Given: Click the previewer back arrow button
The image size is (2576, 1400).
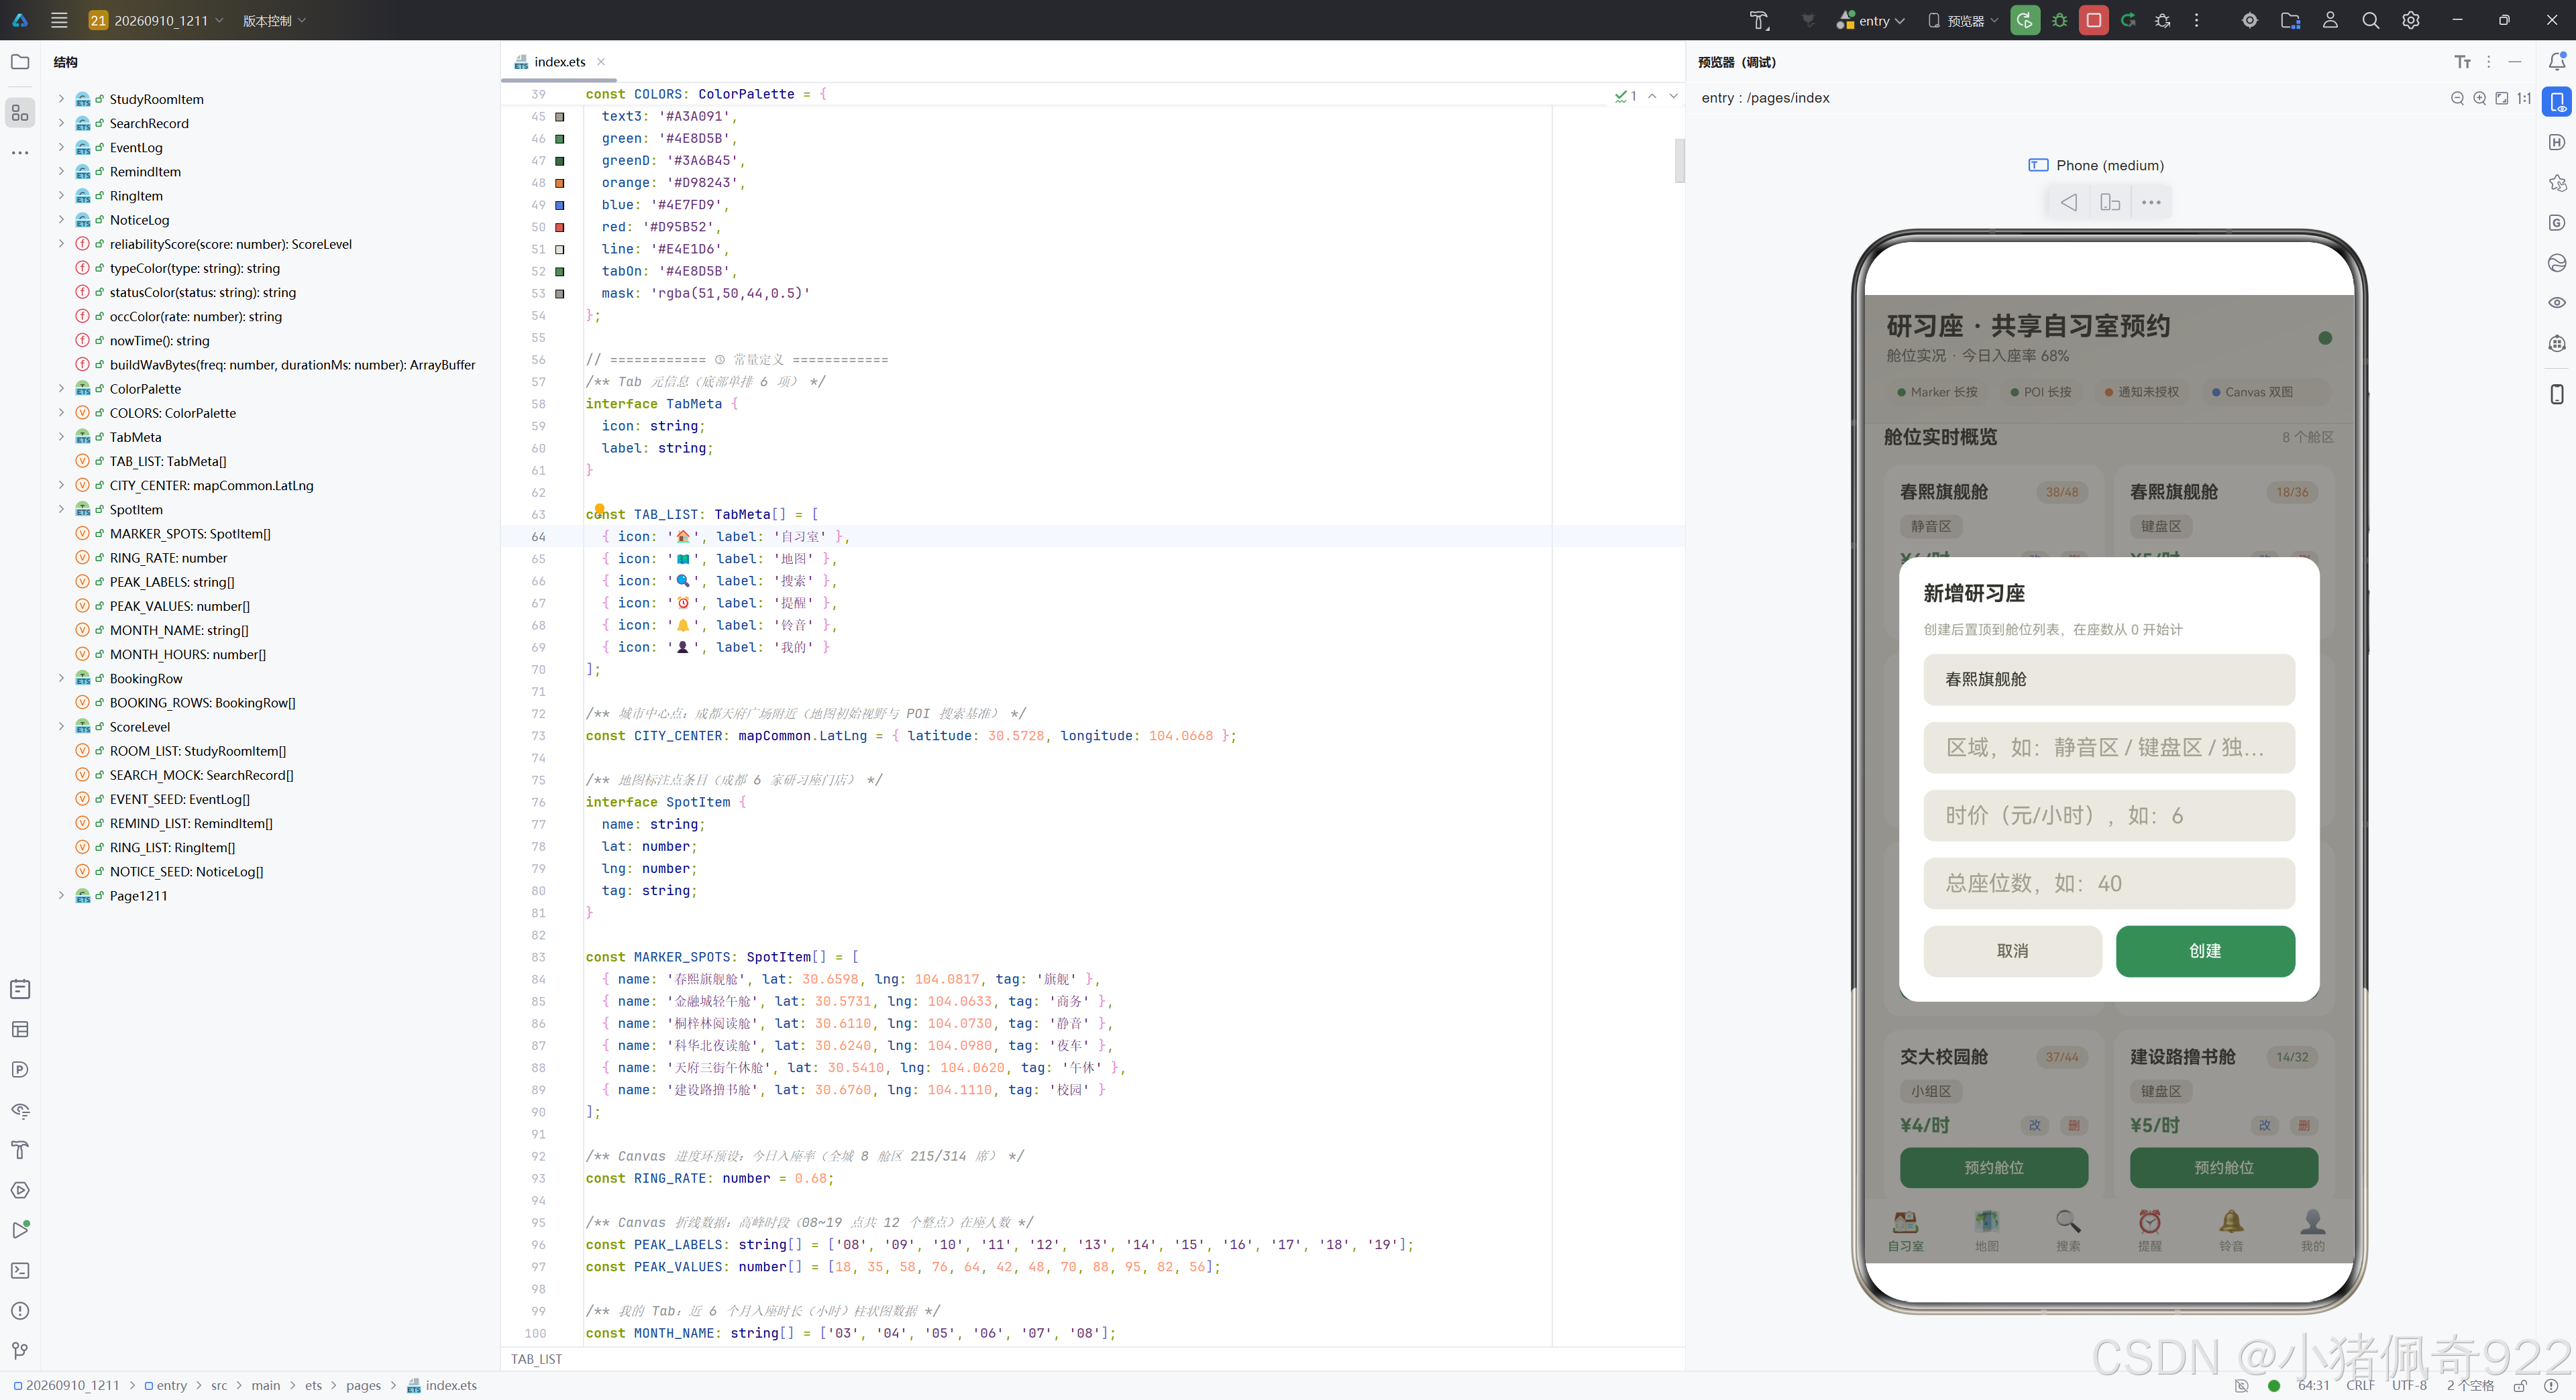Looking at the screenshot, I should (2068, 203).
